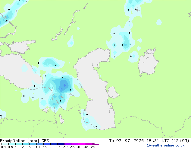Open the weatheronline.co.uk copyright link
The image size is (191, 148).
[166, 145]
